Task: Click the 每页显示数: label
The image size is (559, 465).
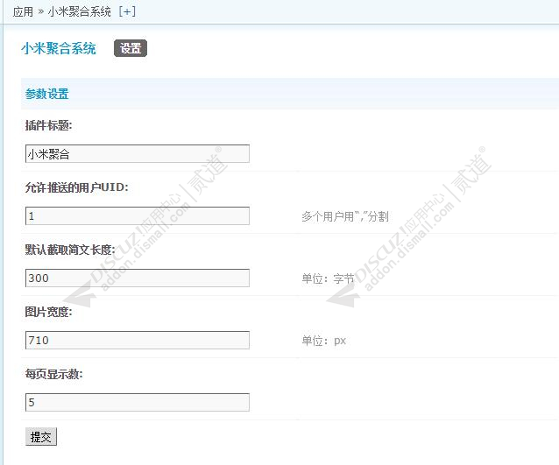Action: pyautogui.click(x=53, y=374)
